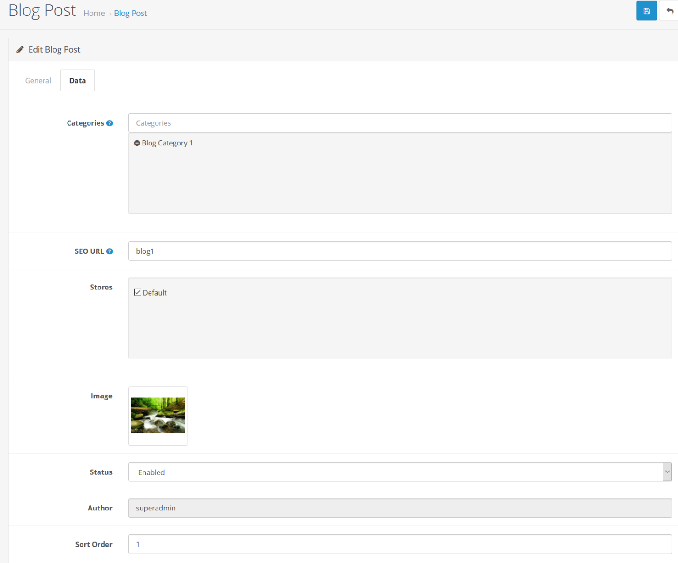Remove Blog Category 1 using the minus icon
This screenshot has width=678, height=563.
(x=136, y=143)
